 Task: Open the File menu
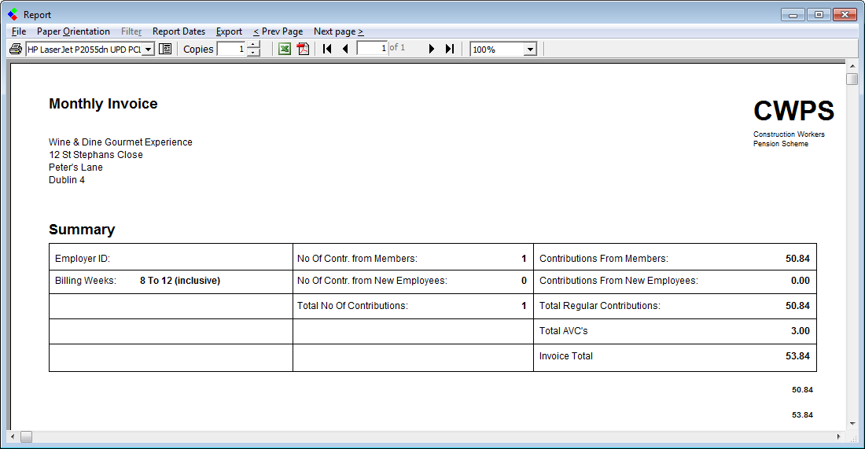pos(19,31)
